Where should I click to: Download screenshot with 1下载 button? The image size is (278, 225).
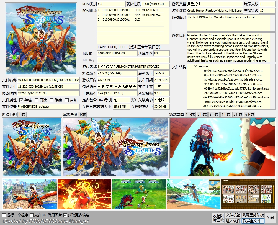[x=190, y=114]
